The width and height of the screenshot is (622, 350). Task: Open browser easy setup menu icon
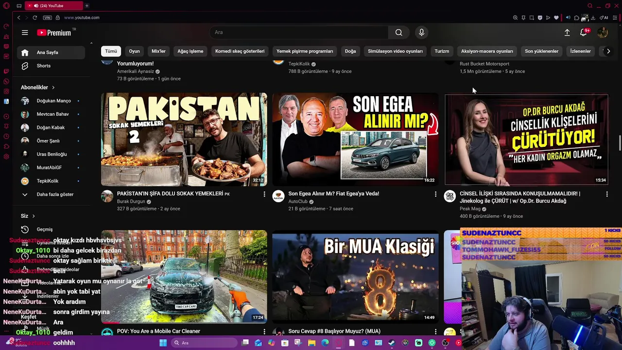[615, 17]
